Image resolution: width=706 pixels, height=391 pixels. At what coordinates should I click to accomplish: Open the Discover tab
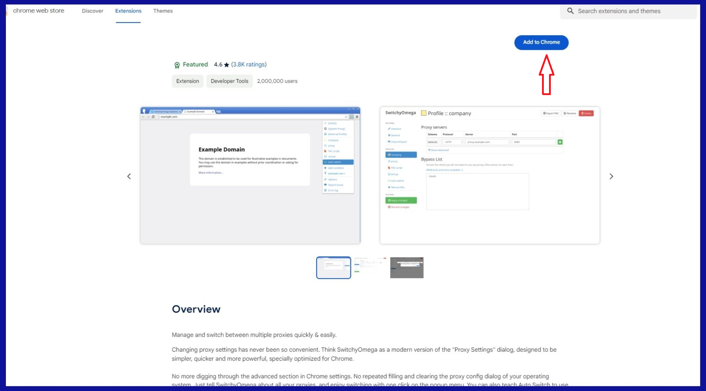(93, 11)
